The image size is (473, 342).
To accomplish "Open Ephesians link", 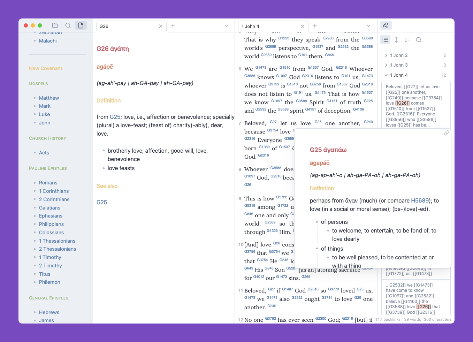I will (x=51, y=216).
